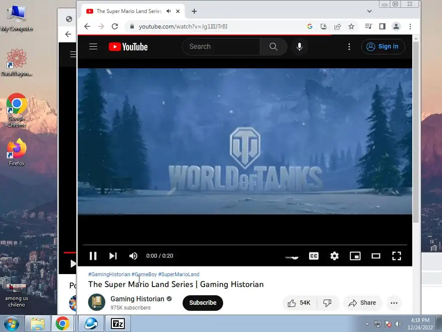
Task: Go to the YouTube home logo
Action: click(128, 47)
